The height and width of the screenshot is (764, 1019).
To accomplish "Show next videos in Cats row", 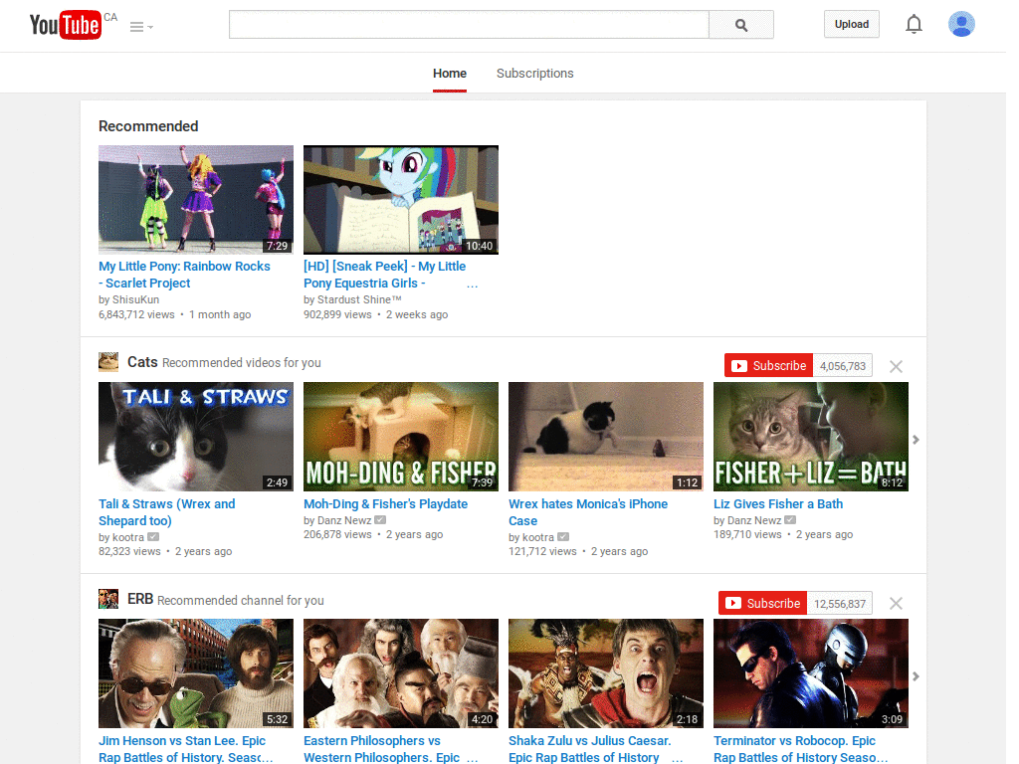I will click(x=916, y=440).
